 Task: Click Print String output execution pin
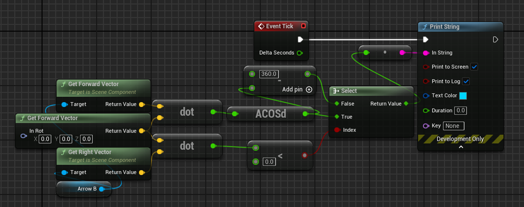(495, 40)
